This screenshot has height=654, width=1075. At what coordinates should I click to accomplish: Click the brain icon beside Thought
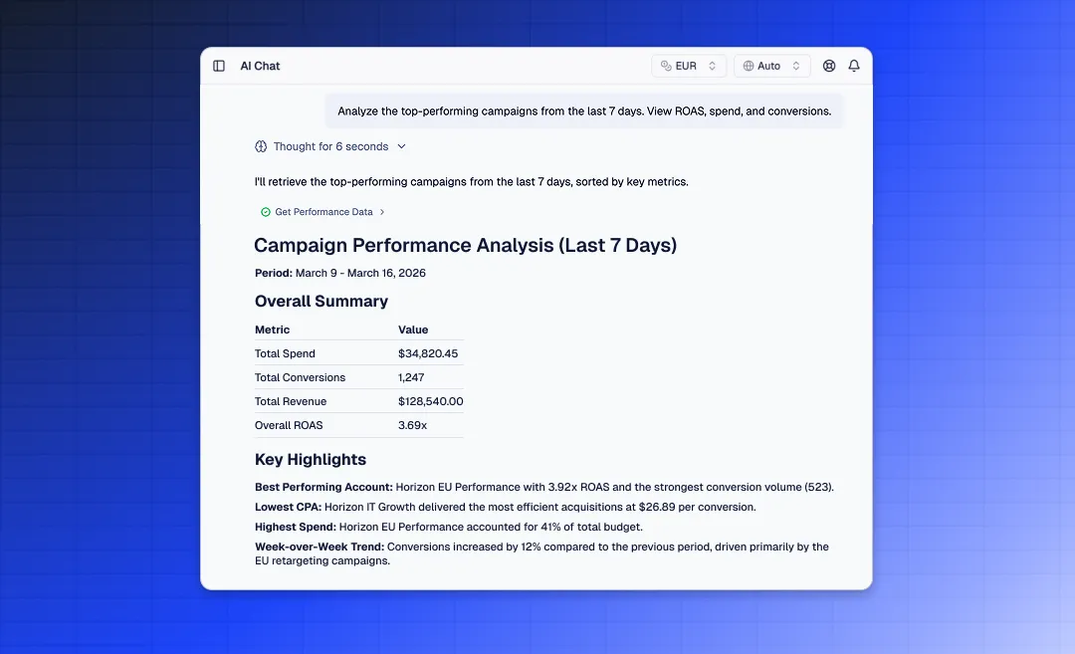click(261, 146)
